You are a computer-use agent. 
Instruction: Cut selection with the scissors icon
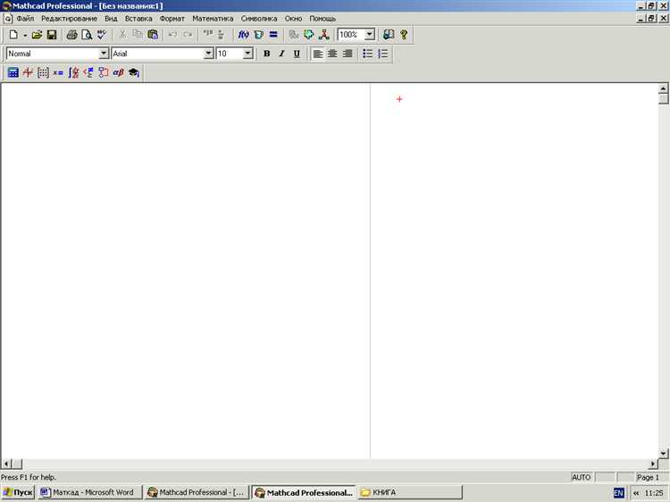[x=122, y=35]
